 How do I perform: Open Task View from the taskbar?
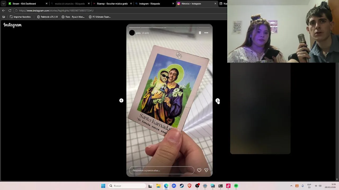(150, 186)
